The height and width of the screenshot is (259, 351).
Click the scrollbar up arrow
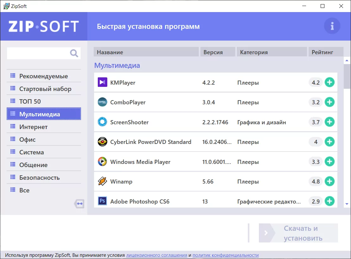coord(347,60)
